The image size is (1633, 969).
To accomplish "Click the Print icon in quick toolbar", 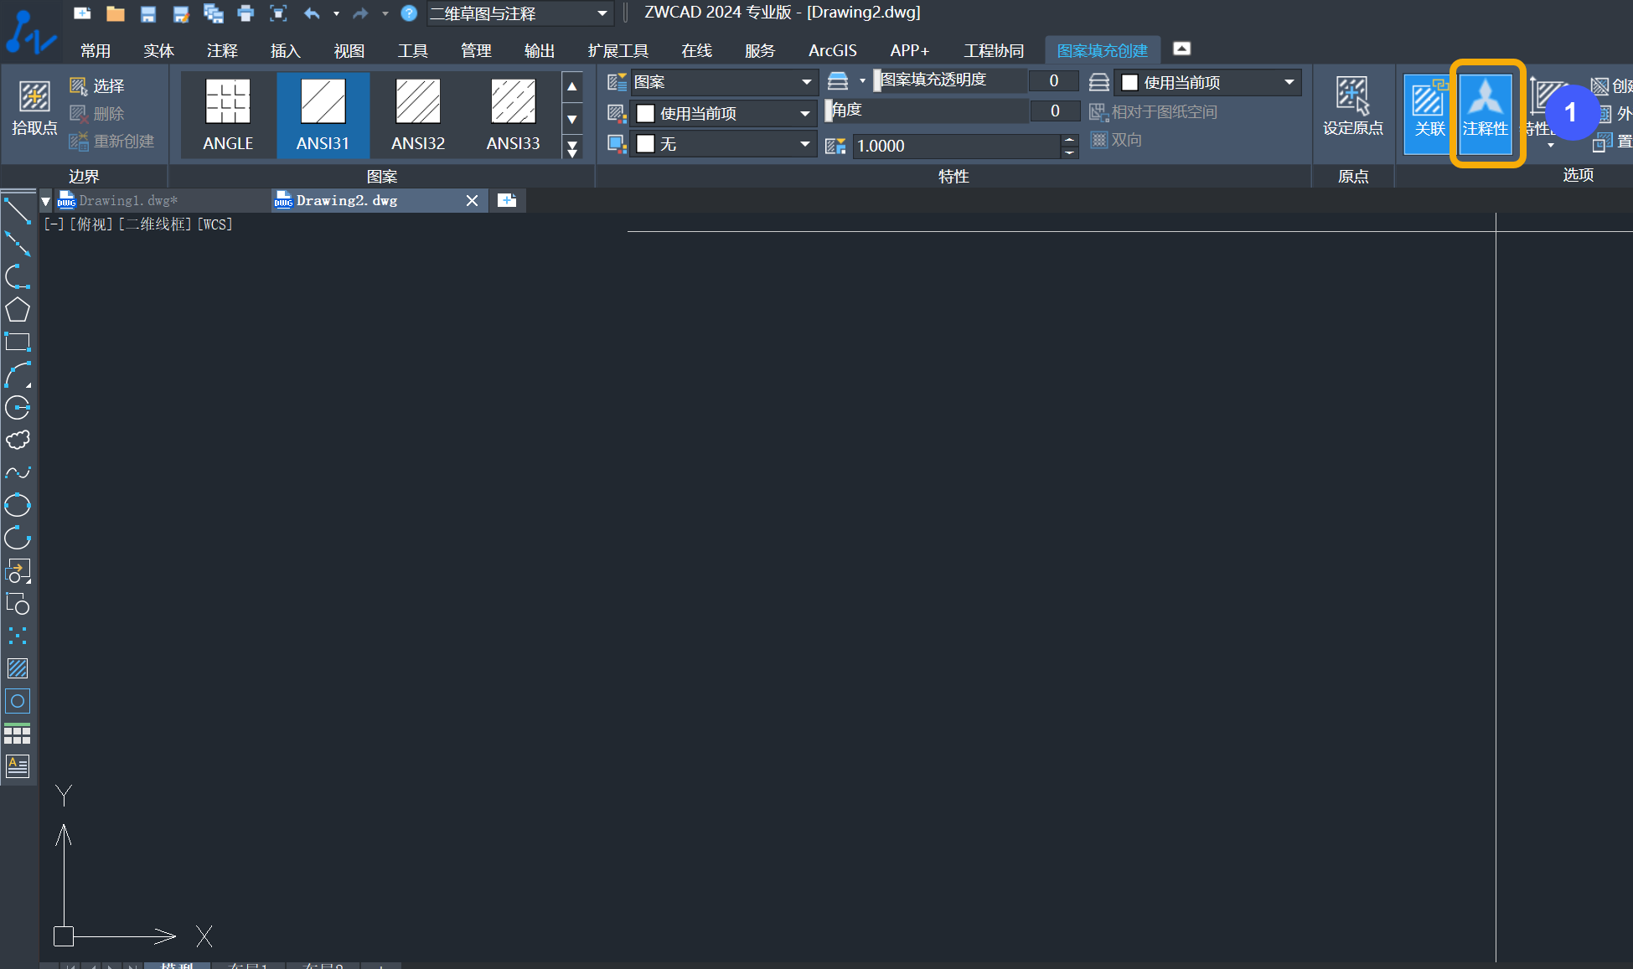I will pyautogui.click(x=245, y=13).
